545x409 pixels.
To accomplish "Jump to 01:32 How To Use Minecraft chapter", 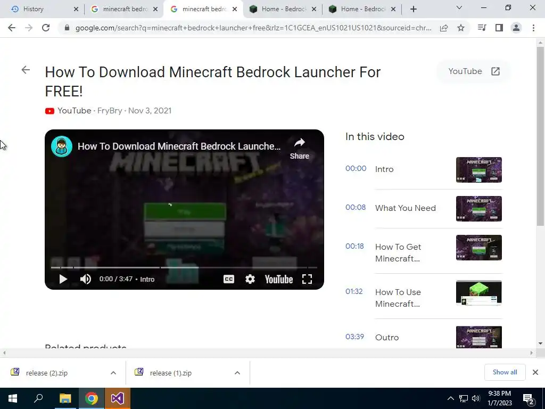I will click(424, 298).
